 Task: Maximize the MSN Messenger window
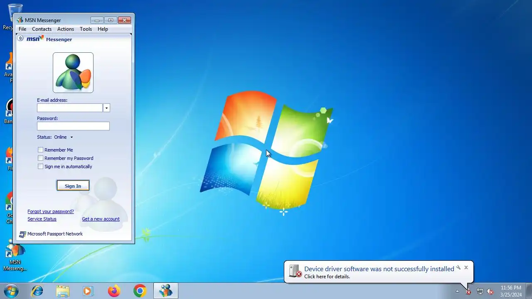click(x=111, y=20)
